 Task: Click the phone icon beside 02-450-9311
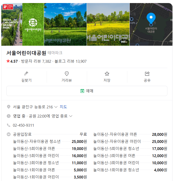(9, 125)
